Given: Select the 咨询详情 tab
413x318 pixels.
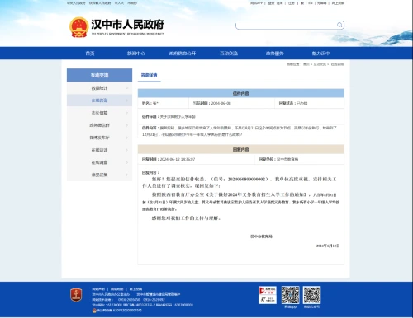Looking at the screenshot, I should click(149, 75).
